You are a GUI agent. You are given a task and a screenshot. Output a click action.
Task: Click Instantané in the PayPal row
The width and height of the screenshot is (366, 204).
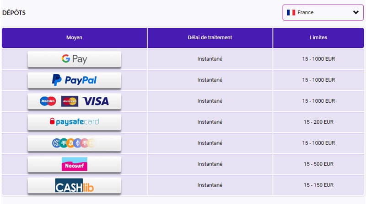pos(210,80)
